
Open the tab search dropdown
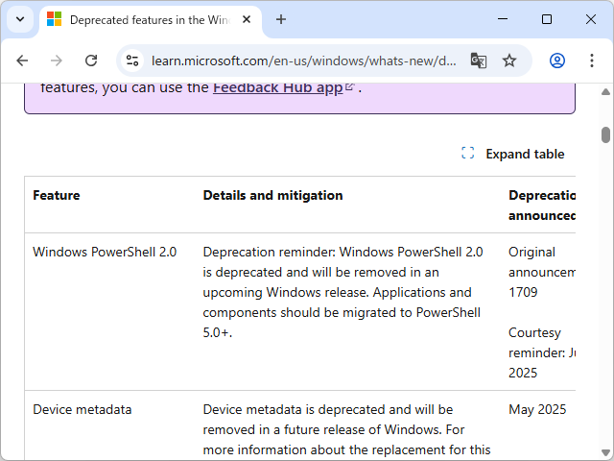pyautogui.click(x=20, y=19)
